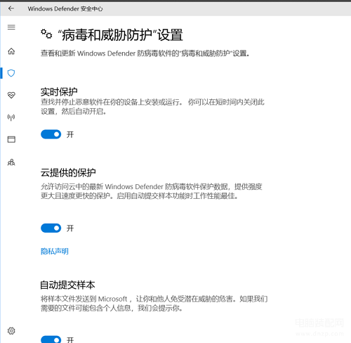Click the description starting 查找并停止恶意软件
Screen dimensions: 351x343
[x=152, y=107]
